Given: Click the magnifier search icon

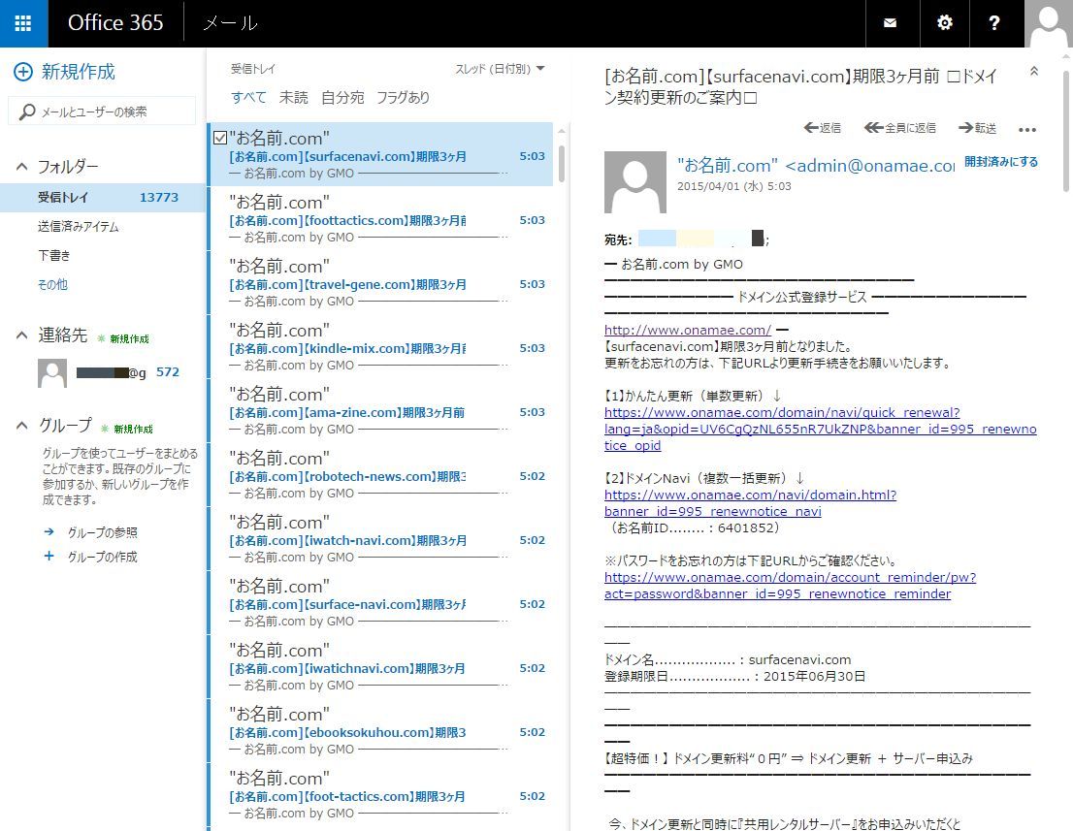Looking at the screenshot, I should 27,112.
